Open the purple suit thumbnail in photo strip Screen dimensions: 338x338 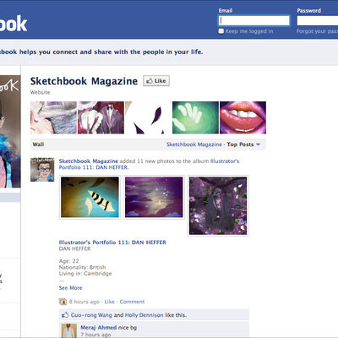click(x=101, y=117)
